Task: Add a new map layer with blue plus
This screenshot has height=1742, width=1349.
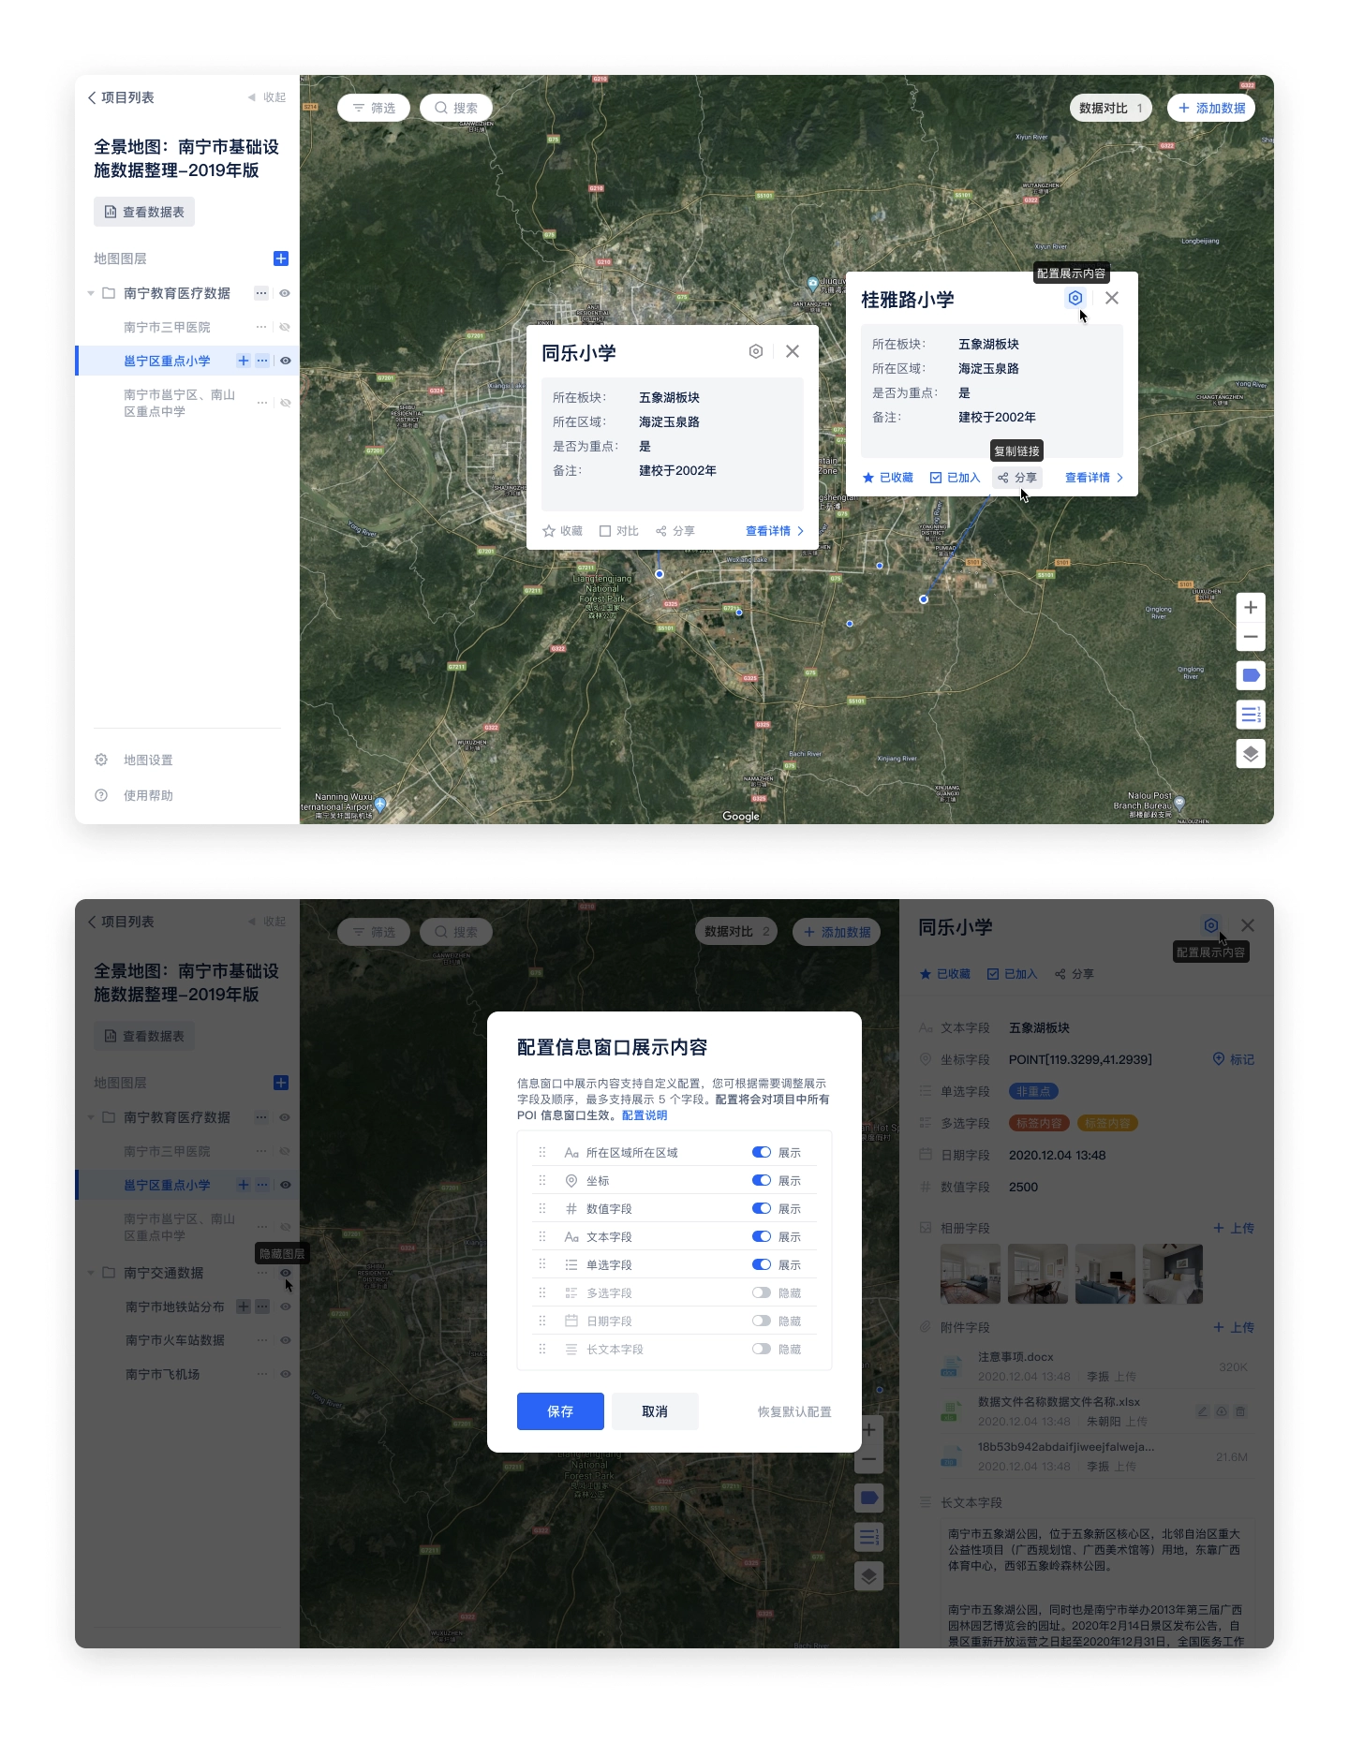Action: pos(280,258)
